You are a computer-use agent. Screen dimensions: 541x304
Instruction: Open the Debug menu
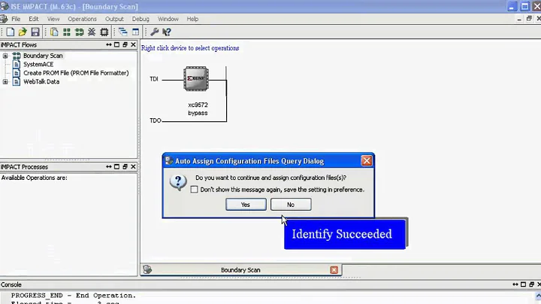pyautogui.click(x=141, y=19)
